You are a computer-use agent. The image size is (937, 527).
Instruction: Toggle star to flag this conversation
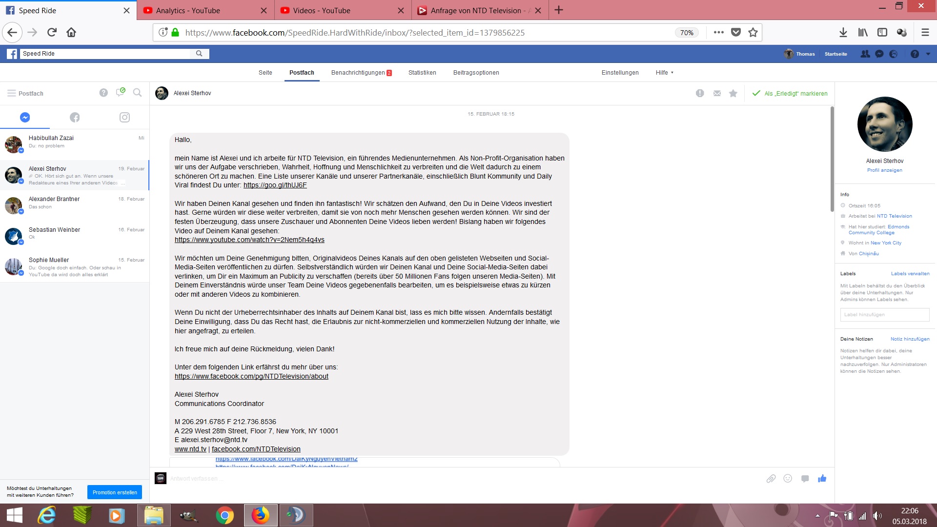click(733, 93)
